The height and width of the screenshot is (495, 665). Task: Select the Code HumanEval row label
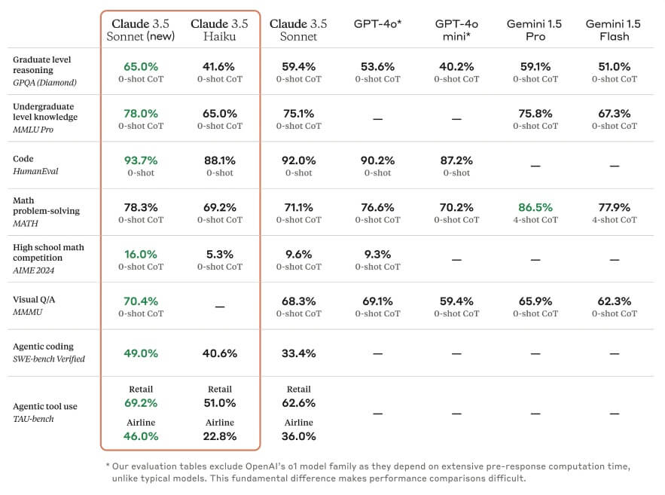pyautogui.click(x=36, y=165)
